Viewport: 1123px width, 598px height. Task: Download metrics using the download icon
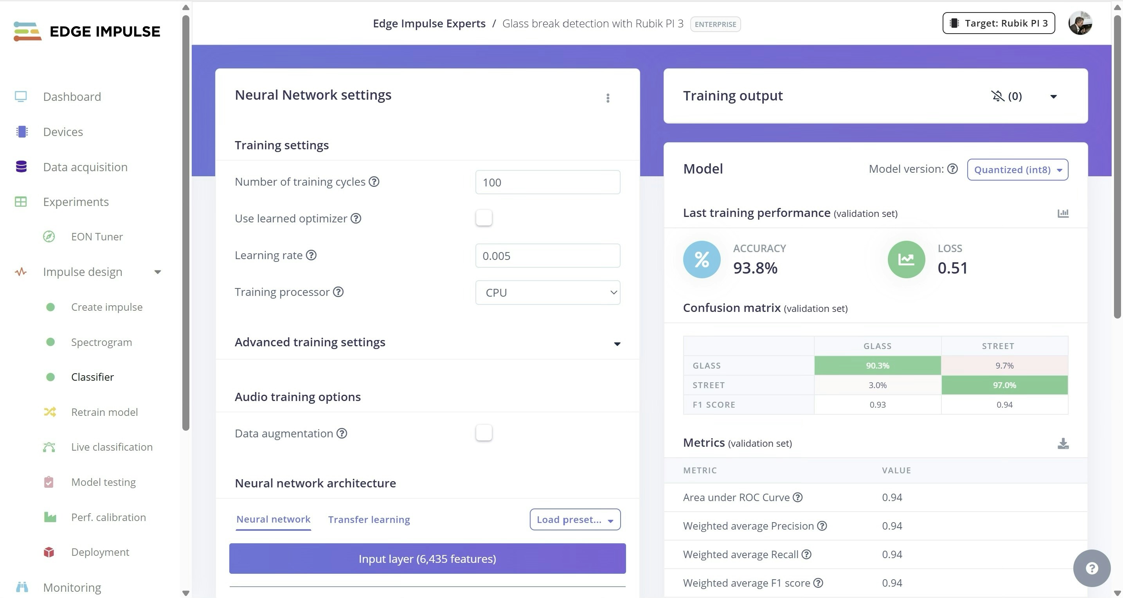point(1063,443)
